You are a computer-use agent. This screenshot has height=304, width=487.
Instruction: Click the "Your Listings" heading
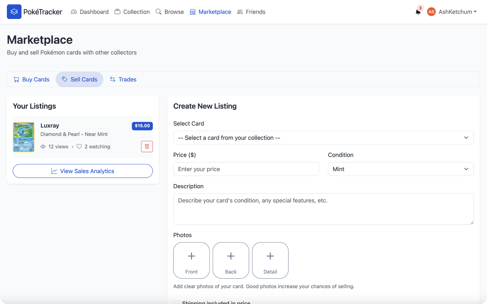click(35, 106)
